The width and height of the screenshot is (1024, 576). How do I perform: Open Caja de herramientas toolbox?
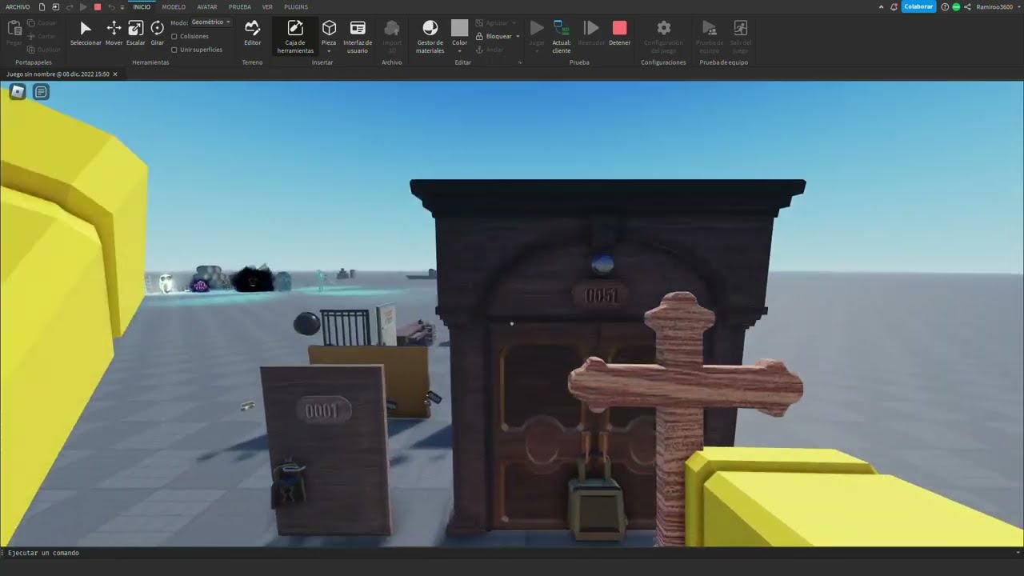[x=295, y=37]
